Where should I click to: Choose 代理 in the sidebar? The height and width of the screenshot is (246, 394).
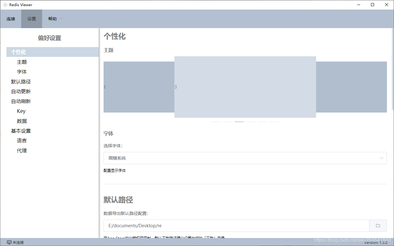(x=22, y=150)
